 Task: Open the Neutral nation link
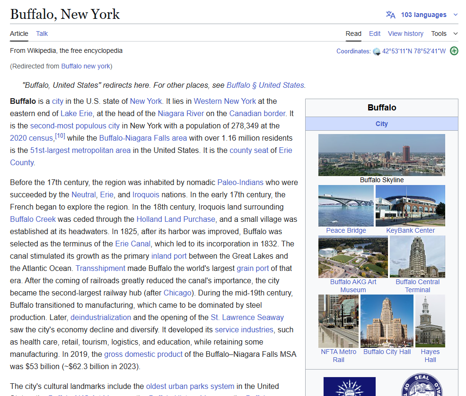coord(84,195)
